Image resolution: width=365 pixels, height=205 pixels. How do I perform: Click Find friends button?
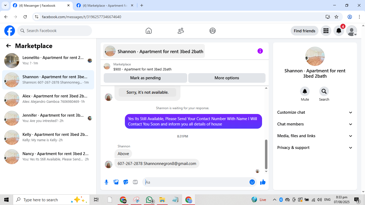pyautogui.click(x=304, y=31)
